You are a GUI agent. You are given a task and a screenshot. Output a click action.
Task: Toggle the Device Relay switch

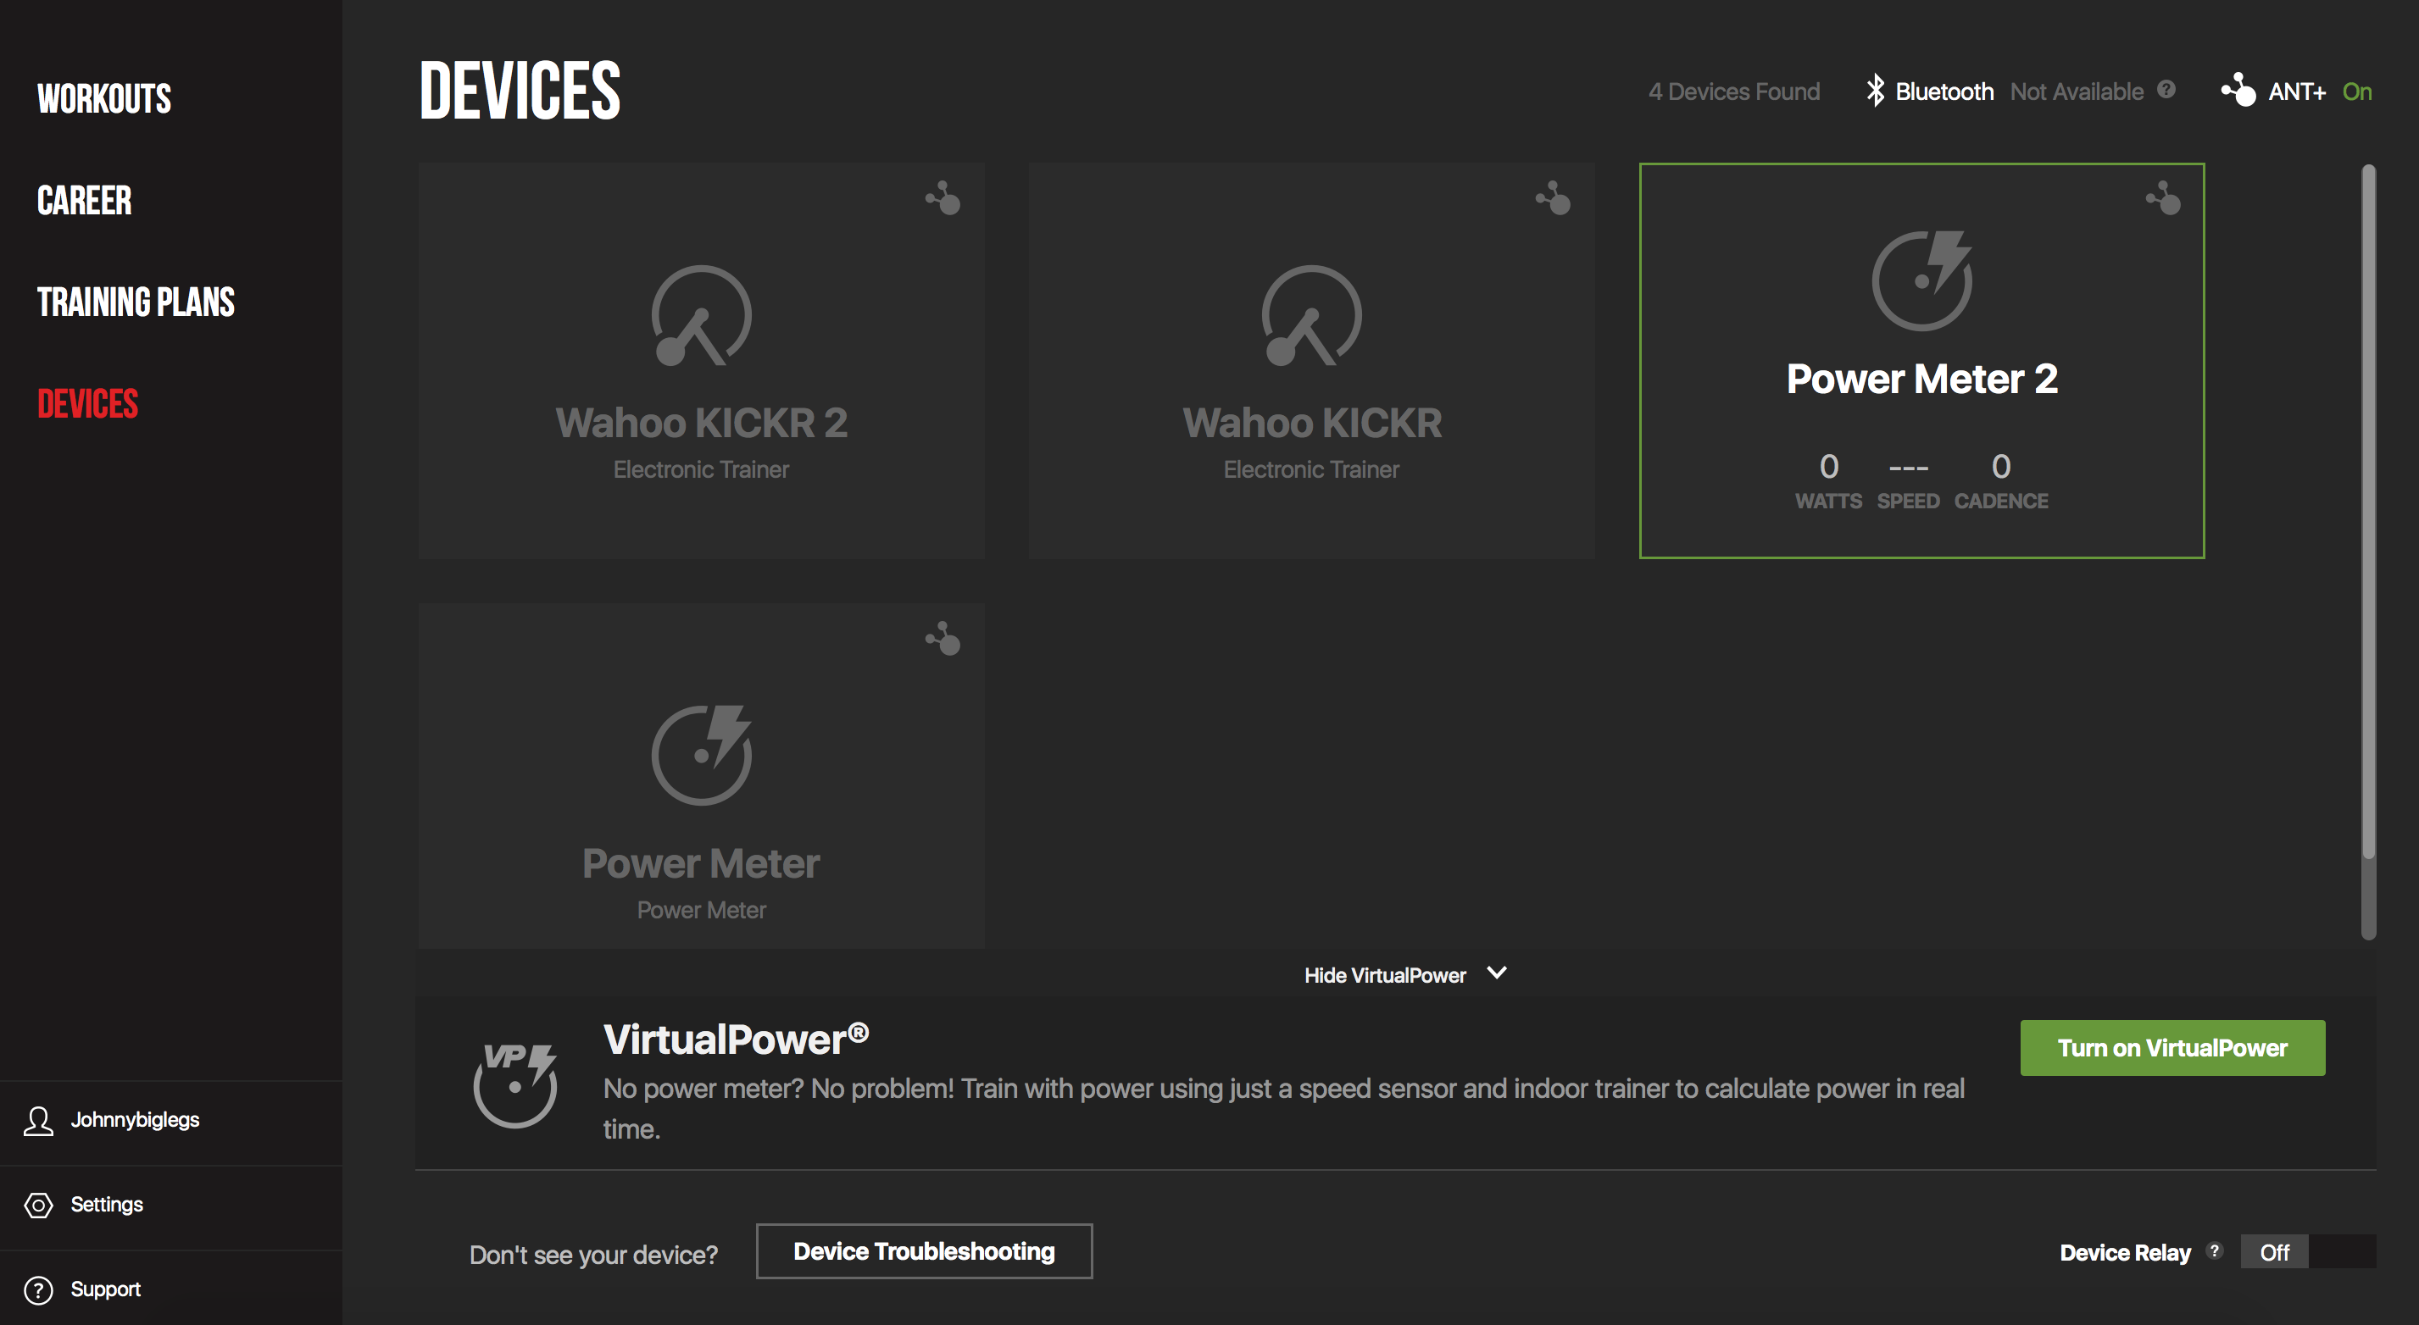click(2308, 1252)
